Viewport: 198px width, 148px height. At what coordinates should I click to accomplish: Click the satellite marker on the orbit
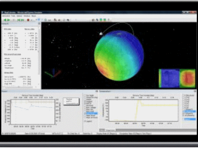(x=101, y=34)
